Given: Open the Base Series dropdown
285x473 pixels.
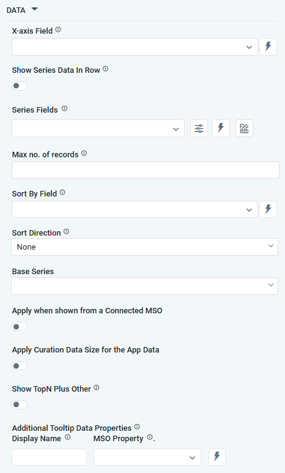Looking at the screenshot, I should 144,286.
